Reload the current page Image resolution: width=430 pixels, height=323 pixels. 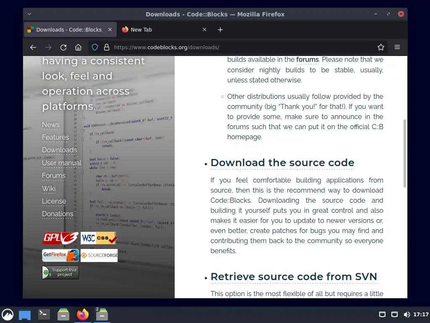pyautogui.click(x=63, y=47)
